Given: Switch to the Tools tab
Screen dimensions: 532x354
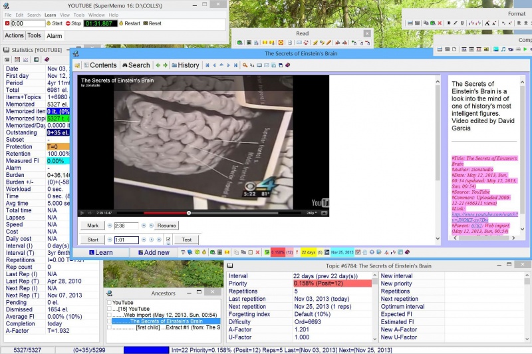Looking at the screenshot, I should click(34, 35).
